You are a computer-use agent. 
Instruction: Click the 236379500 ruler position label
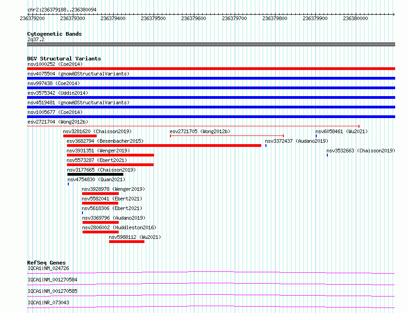(x=153, y=18)
